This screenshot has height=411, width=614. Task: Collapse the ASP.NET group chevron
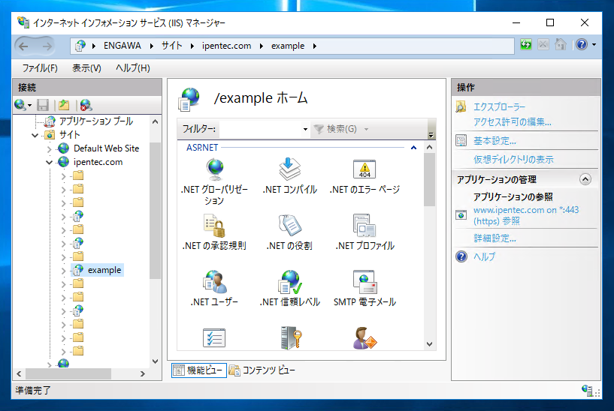(413, 148)
